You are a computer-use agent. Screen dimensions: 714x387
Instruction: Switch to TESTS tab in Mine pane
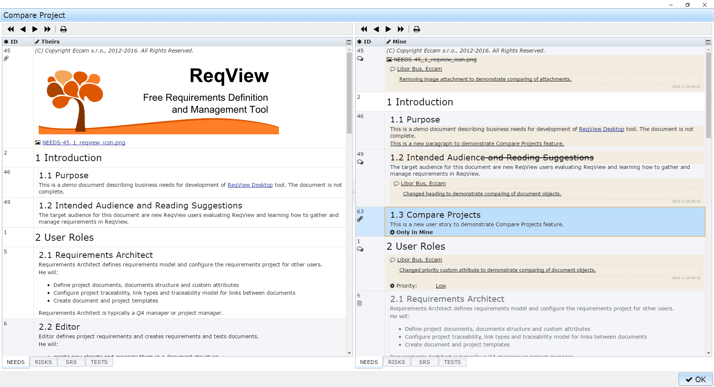453,362
